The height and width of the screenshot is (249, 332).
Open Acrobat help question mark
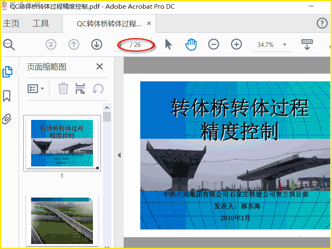pos(322,23)
